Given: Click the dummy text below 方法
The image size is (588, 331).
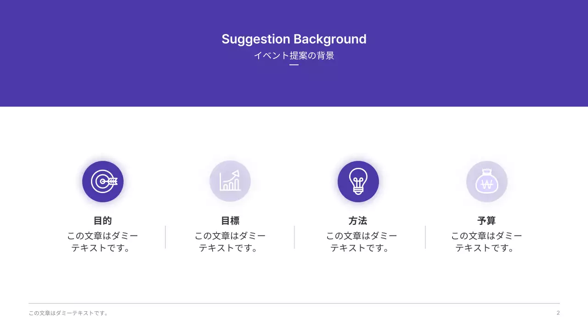Looking at the screenshot, I should (362, 242).
